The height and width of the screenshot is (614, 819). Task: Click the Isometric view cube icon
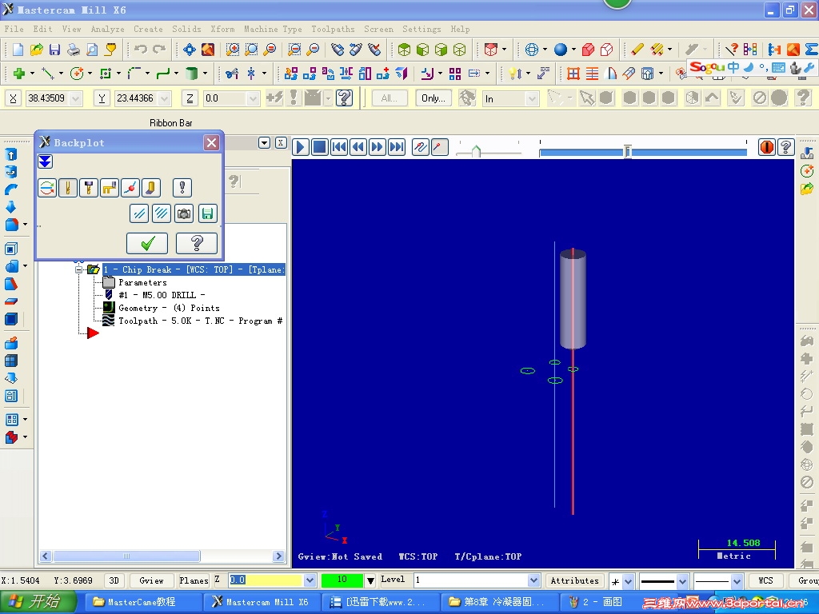click(404, 50)
